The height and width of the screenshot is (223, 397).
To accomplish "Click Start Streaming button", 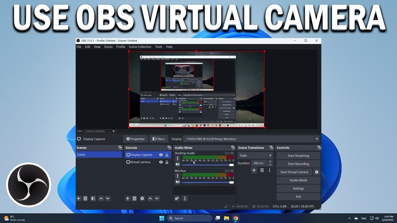I will pos(298,156).
